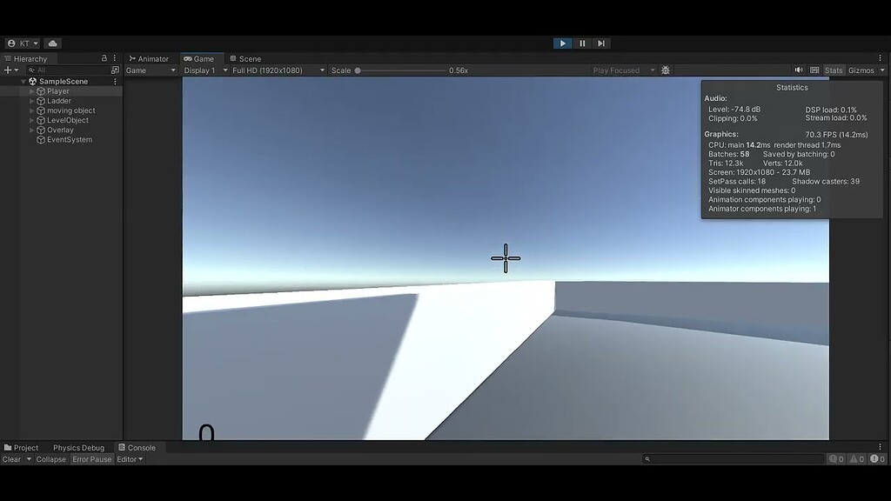This screenshot has height=501, width=891.
Task: Open the Hierarchy panel options menu
Action: [x=114, y=57]
